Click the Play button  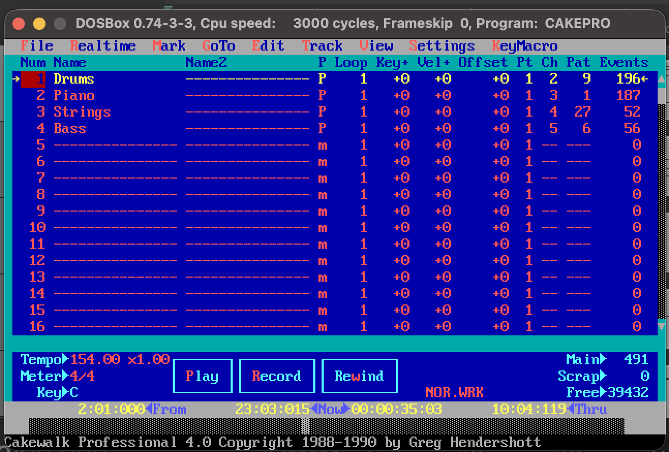coord(202,376)
